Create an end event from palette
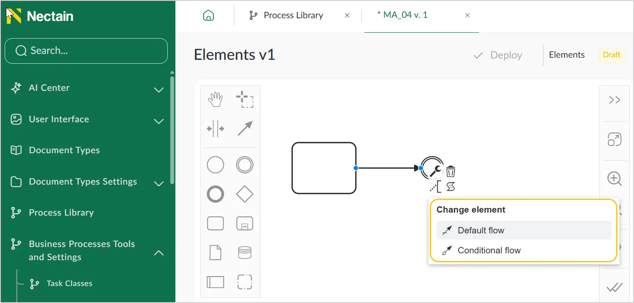The image size is (634, 303). tap(215, 194)
